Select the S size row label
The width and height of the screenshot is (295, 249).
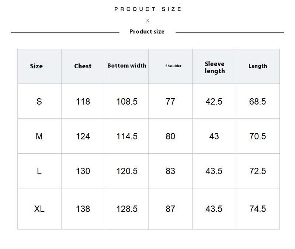coord(39,102)
